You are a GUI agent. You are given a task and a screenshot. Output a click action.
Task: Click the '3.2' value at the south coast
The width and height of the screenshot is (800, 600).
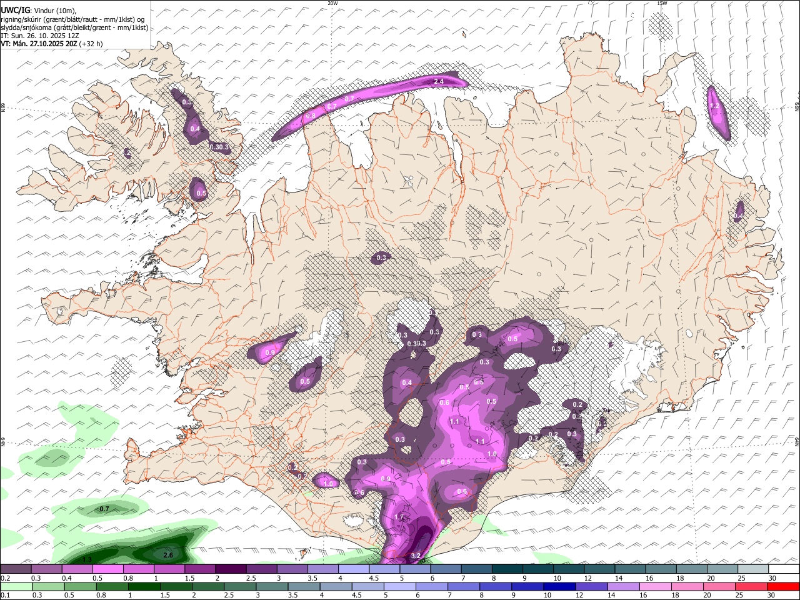(x=416, y=556)
